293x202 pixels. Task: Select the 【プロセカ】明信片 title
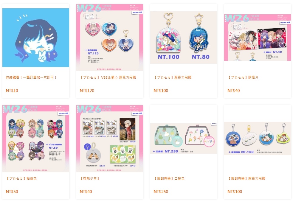click(243, 77)
